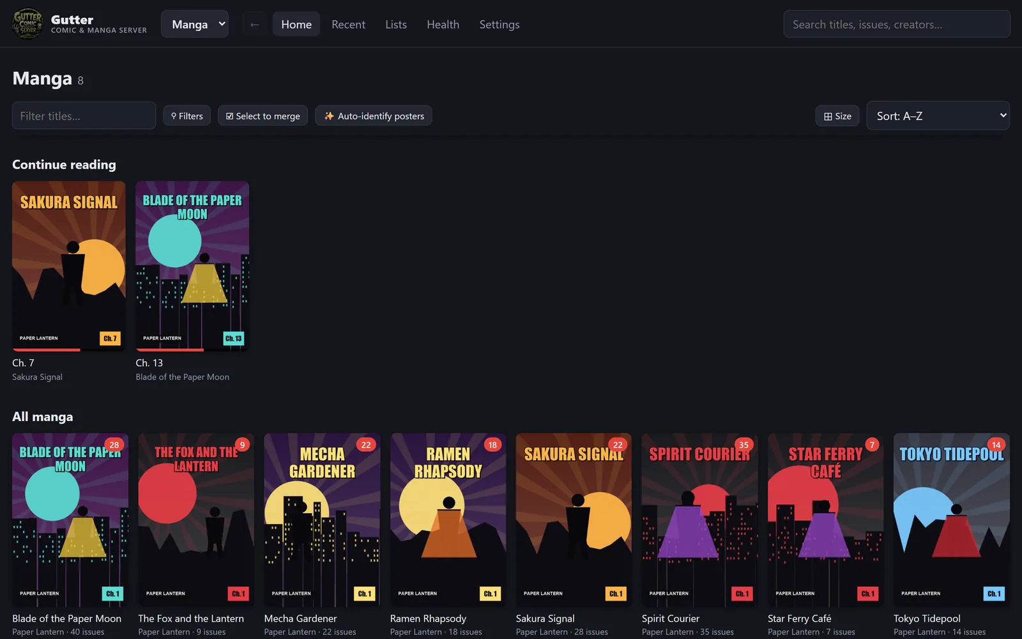Switch to the Recent tab
The image size is (1022, 639).
click(x=348, y=24)
